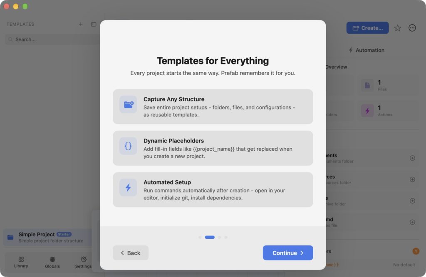Click the Create... button
The image size is (426, 277).
367,28
